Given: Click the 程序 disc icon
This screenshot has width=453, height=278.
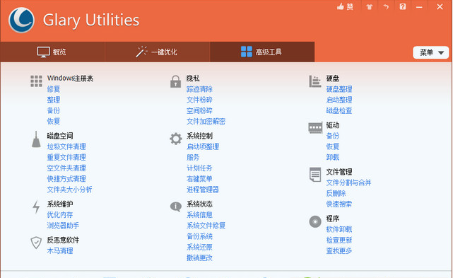Looking at the screenshot, I should pyautogui.click(x=315, y=221).
